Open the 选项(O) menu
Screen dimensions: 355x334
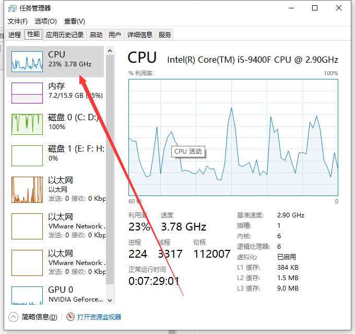click(45, 21)
